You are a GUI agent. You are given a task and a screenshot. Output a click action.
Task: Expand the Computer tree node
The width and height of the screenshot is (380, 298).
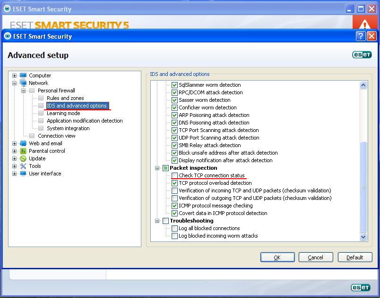[x=14, y=75]
